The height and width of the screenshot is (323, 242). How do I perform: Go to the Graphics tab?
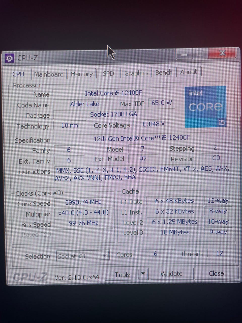coord(136,73)
